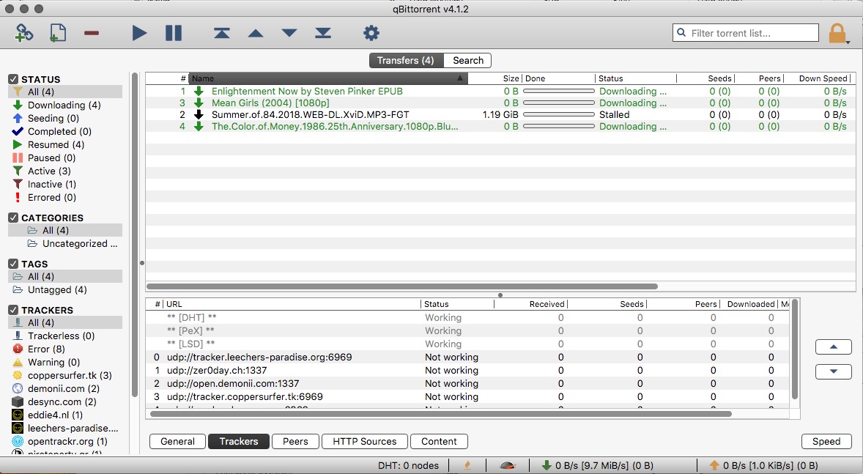The image size is (863, 474).
Task: Open the General properties tab
Action: (177, 442)
